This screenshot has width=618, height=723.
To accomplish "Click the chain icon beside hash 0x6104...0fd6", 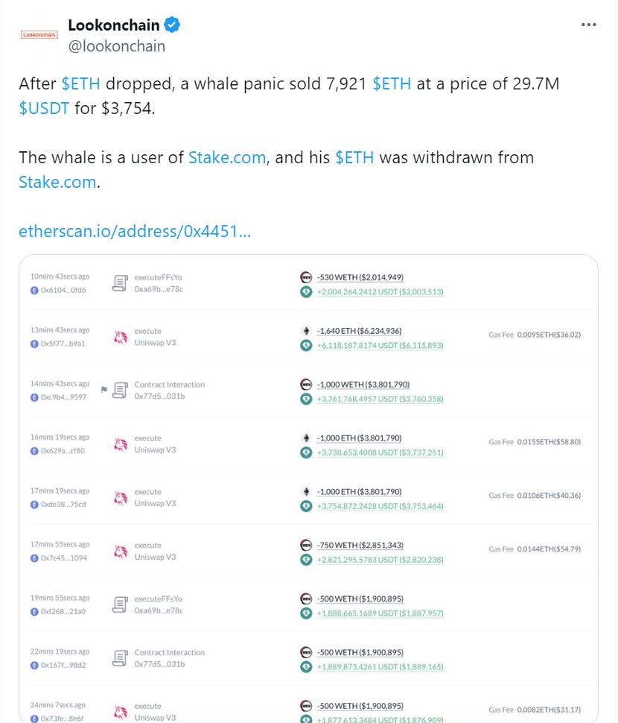I will point(34,291).
